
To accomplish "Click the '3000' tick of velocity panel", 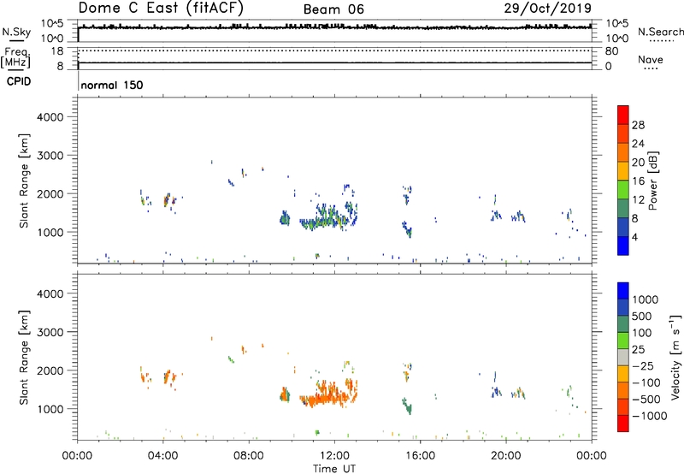I will click(50, 332).
